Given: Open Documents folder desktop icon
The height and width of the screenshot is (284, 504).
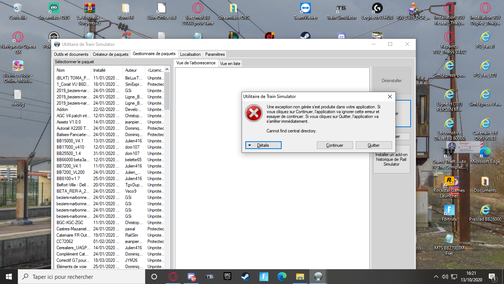Looking at the screenshot, I should pos(485,185).
